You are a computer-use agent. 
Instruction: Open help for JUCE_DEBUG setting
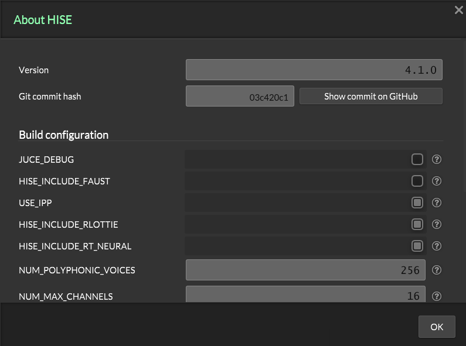coord(436,159)
